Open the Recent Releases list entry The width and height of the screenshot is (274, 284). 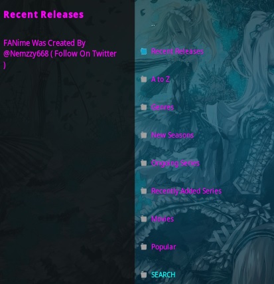[177, 51]
